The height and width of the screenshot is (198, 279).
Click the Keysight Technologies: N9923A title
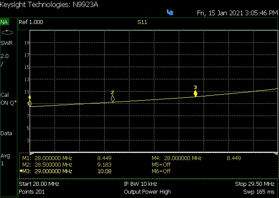click(49, 4)
